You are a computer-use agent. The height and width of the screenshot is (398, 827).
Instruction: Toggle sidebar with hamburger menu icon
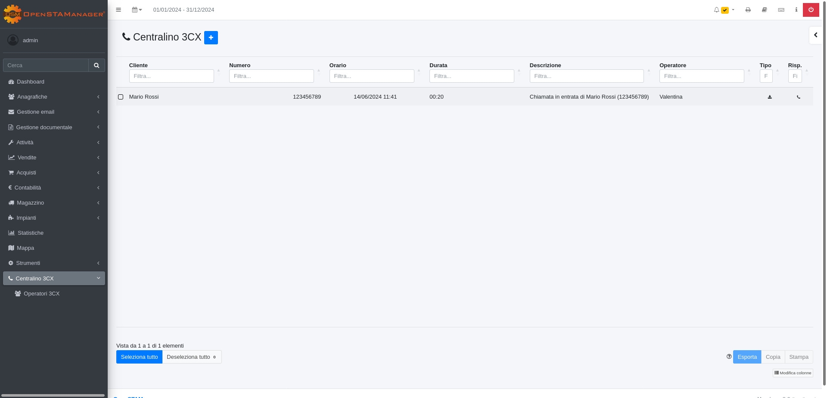point(118,9)
